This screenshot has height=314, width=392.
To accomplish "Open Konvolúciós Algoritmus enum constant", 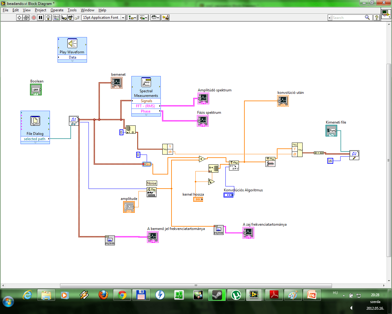I will (228, 195).
